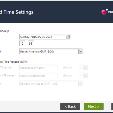Open the primary NTP server Version dropdown
Viewport: 113px width, 113px height.
83,67
